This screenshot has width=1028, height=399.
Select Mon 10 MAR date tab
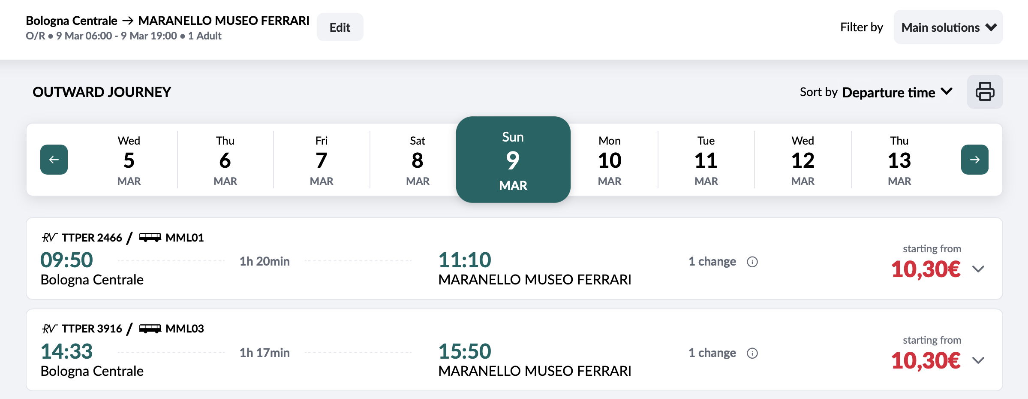(610, 160)
